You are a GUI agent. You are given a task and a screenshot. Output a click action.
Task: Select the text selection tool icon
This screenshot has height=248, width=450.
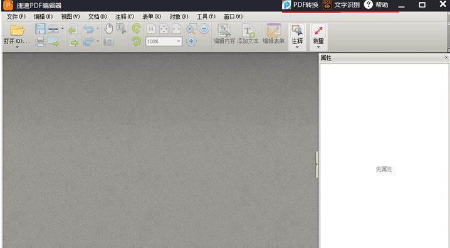[x=121, y=29]
